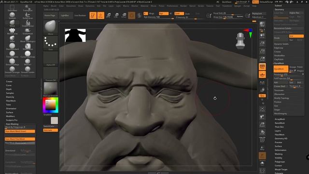Expand the Curve brush section
Image resolution: width=309 pixels, height=174 pixels.
coord(9,86)
